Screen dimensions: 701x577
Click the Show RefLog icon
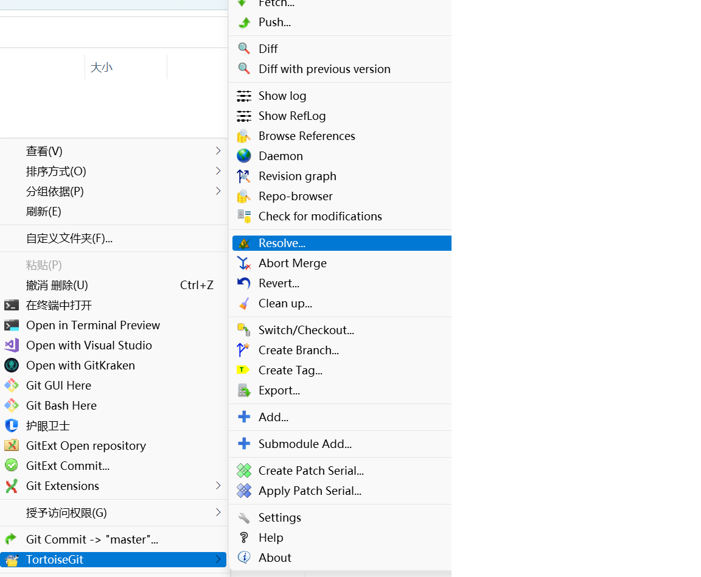pos(244,116)
